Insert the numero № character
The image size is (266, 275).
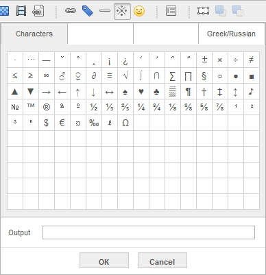pyautogui.click(x=15, y=107)
